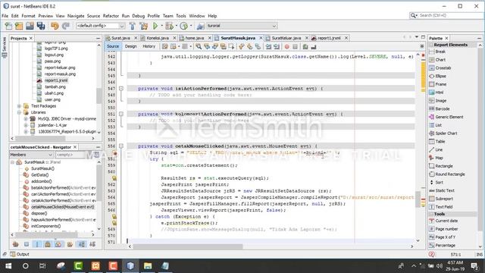Viewport: 485px width, 273px height.
Task: Toggle Sort by Name in Navigator
Action: coord(81,244)
